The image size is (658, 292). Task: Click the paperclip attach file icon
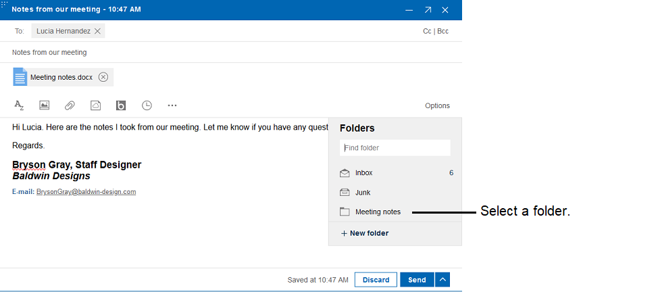70,105
